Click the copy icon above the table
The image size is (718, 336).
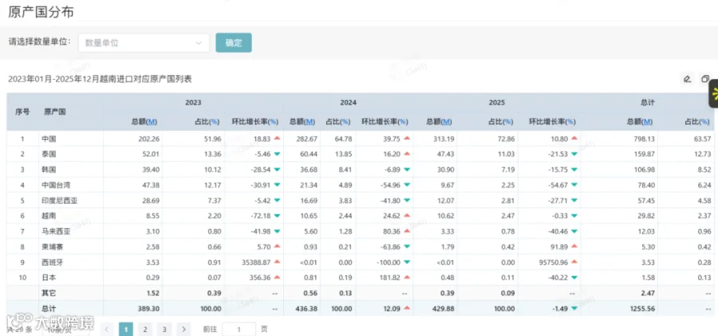tap(705, 79)
